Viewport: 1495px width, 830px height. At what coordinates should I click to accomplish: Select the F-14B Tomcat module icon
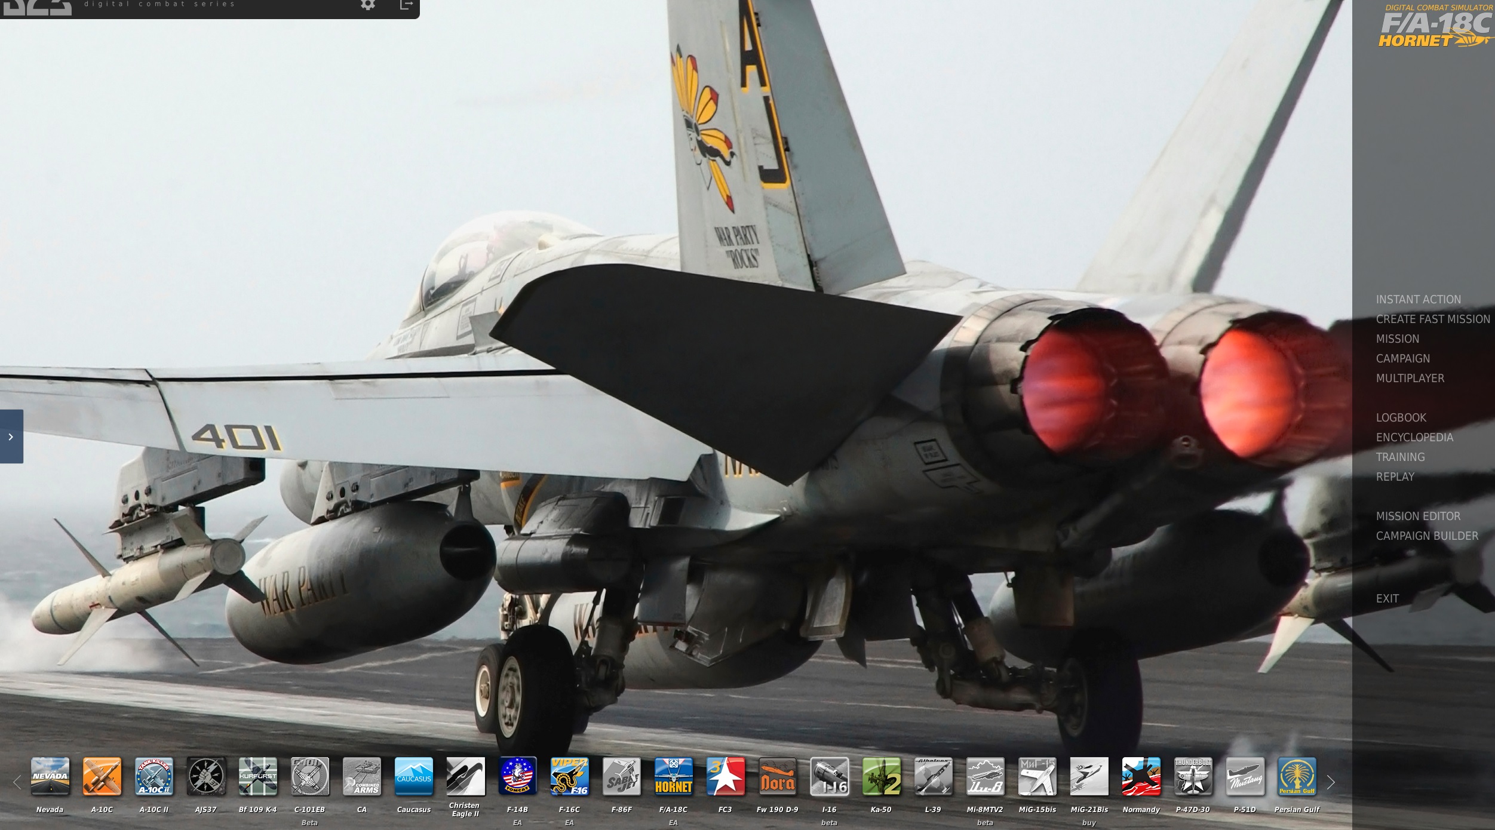tap(518, 776)
